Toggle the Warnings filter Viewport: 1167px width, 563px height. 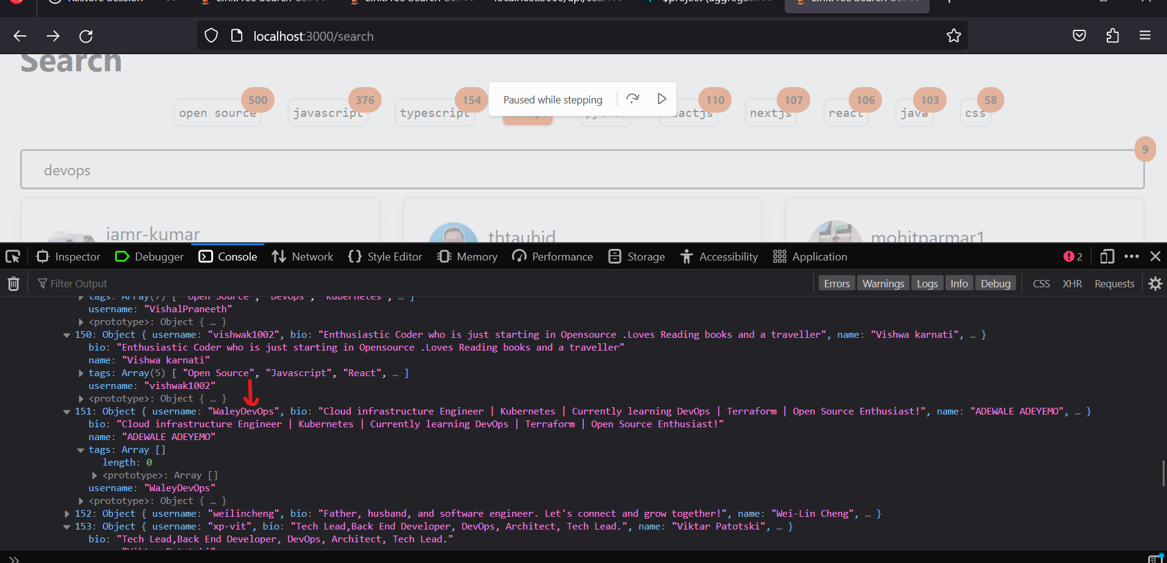tap(883, 284)
